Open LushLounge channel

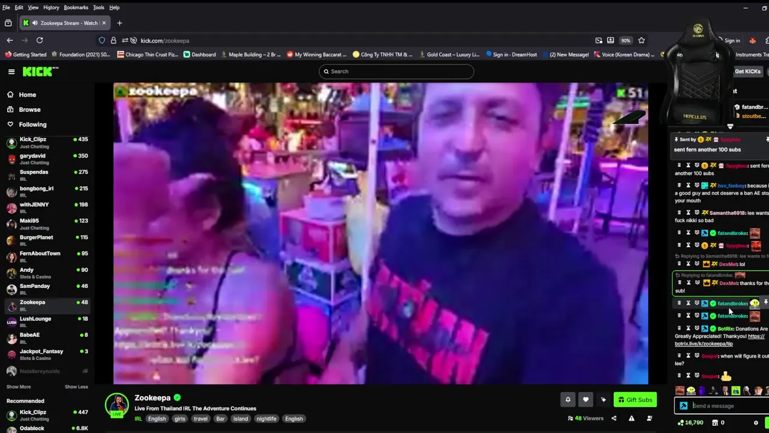[47, 322]
